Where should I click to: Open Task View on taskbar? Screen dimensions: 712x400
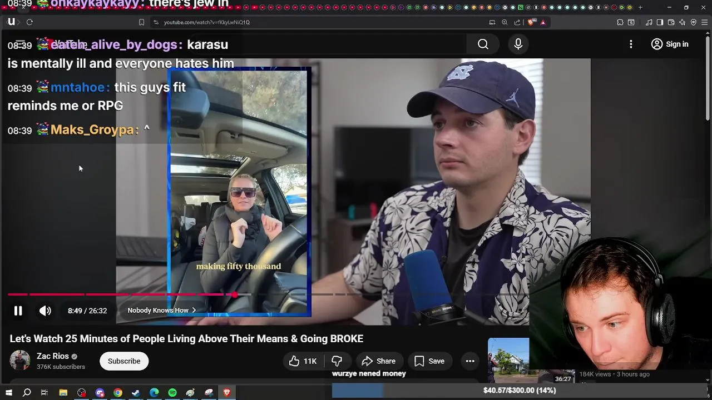(44, 393)
